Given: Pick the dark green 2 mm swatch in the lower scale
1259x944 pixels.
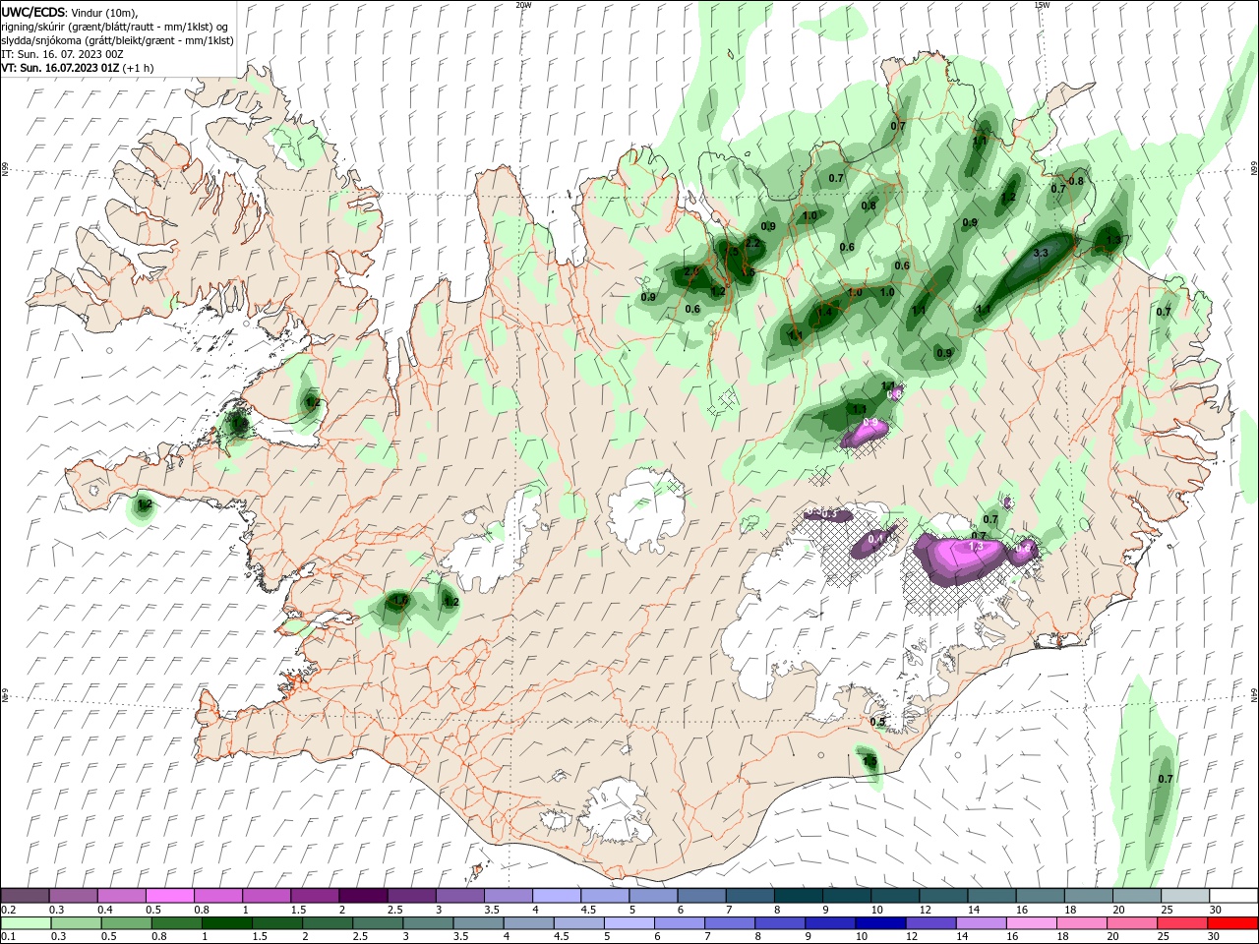Looking at the screenshot, I should click(x=326, y=923).
